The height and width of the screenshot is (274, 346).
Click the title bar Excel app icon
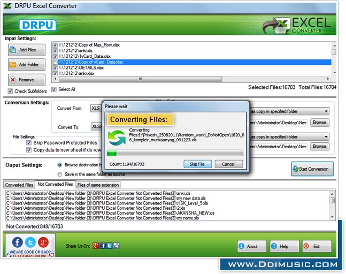[x=7, y=6]
